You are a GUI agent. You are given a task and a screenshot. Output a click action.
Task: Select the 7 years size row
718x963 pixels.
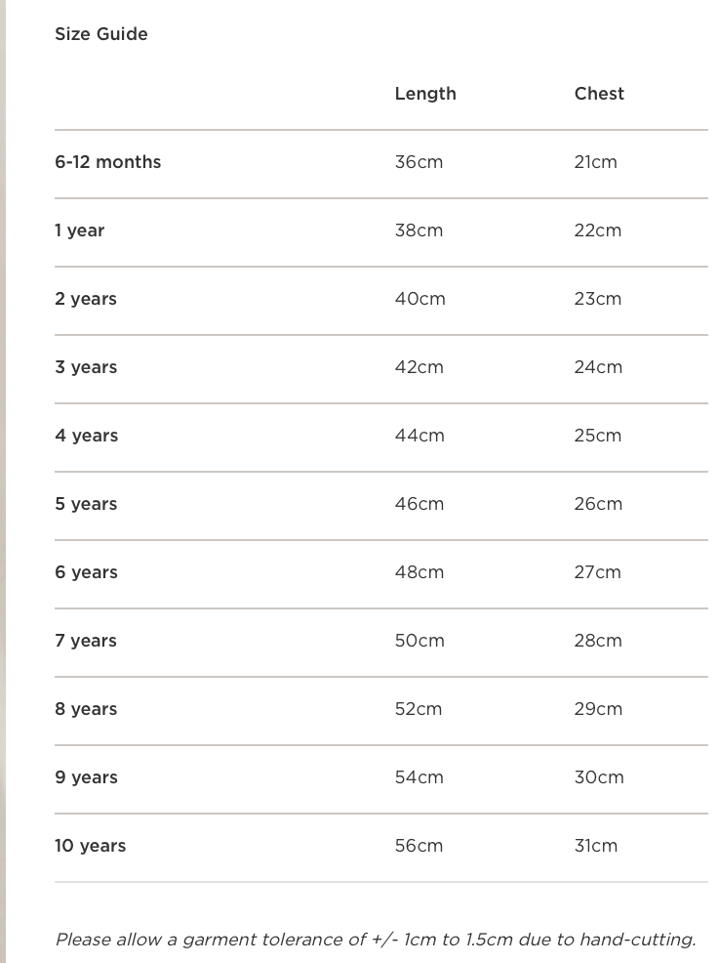click(x=86, y=641)
